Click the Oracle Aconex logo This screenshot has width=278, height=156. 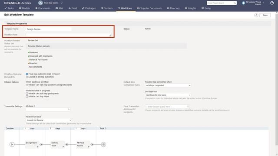pos(17,3)
